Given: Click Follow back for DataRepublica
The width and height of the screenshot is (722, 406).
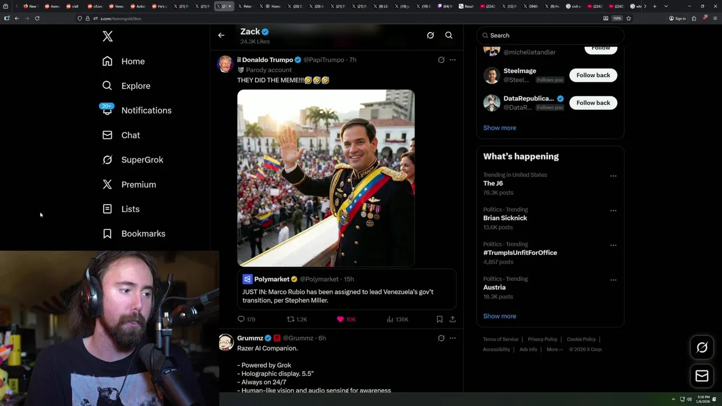Looking at the screenshot, I should point(593,103).
